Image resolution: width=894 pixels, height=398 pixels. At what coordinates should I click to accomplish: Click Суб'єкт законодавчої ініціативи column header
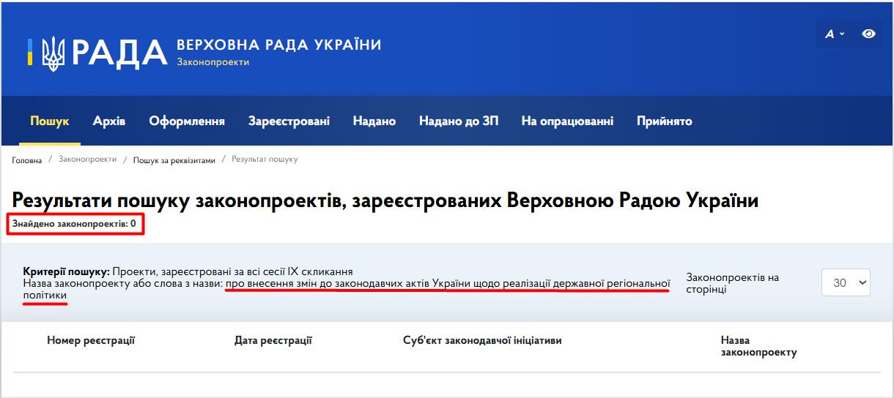(482, 340)
